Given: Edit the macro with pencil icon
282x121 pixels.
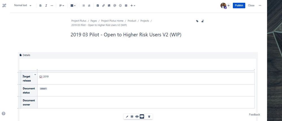Looking at the screenshot, I should click(127, 117).
